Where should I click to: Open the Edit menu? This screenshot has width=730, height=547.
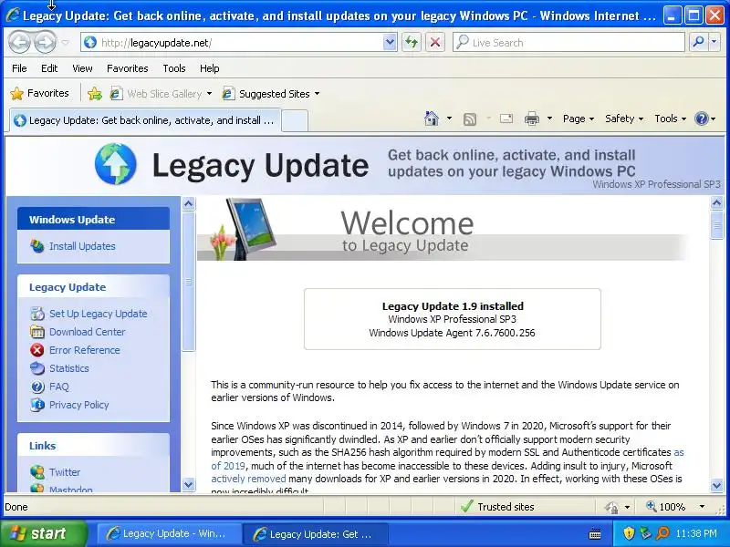click(49, 68)
